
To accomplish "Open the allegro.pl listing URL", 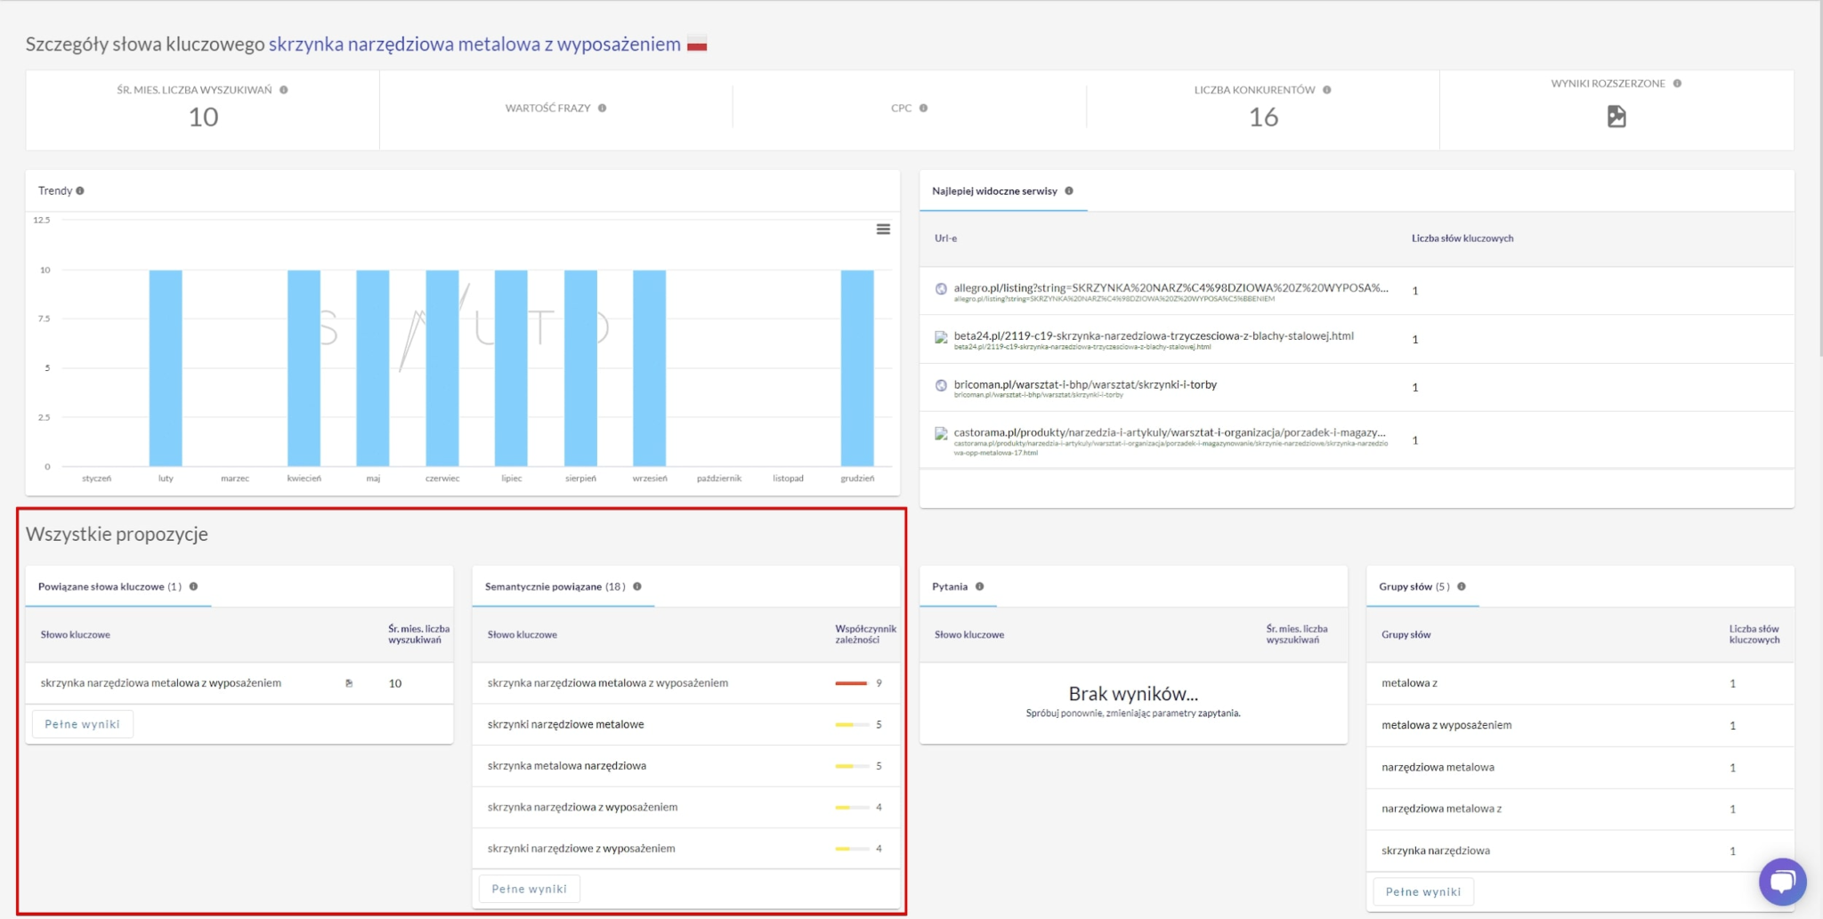I will [1170, 288].
